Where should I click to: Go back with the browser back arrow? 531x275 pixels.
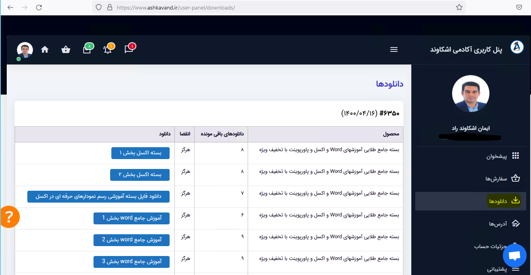point(10,7)
